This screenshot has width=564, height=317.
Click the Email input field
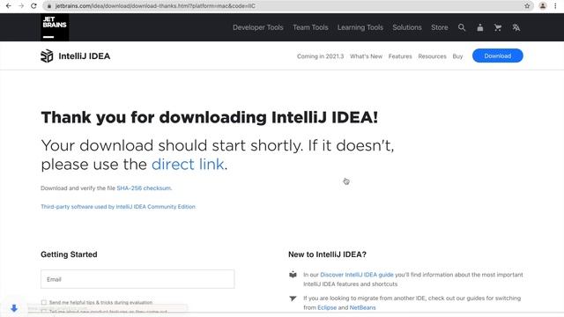point(137,279)
